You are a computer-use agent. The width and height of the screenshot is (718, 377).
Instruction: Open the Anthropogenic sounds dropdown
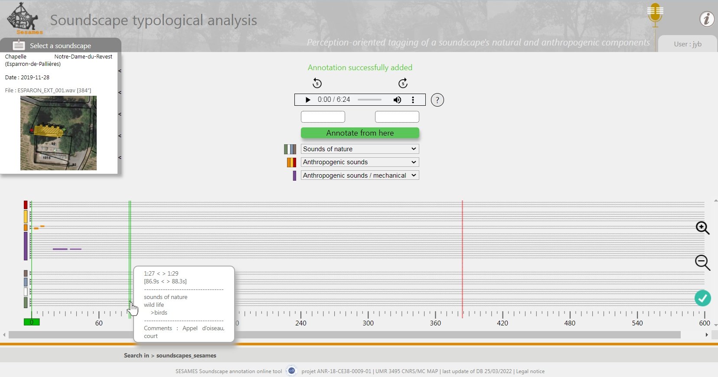click(360, 162)
